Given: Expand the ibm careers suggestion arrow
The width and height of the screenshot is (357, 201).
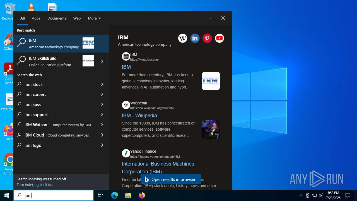Looking at the screenshot, I should (x=102, y=94).
